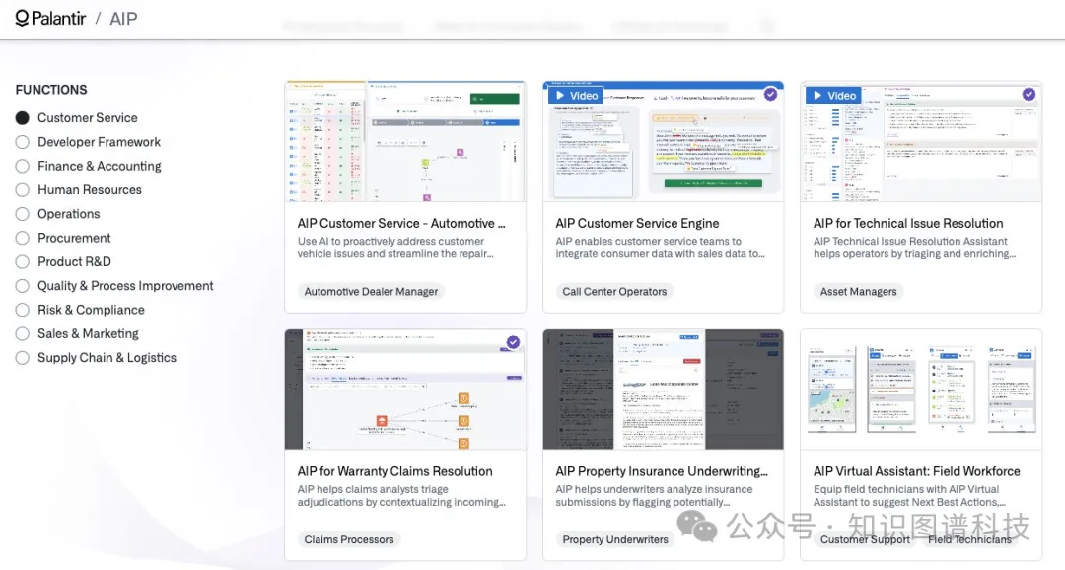
Task: Click the Call Center Operators tag
Action: tap(614, 292)
